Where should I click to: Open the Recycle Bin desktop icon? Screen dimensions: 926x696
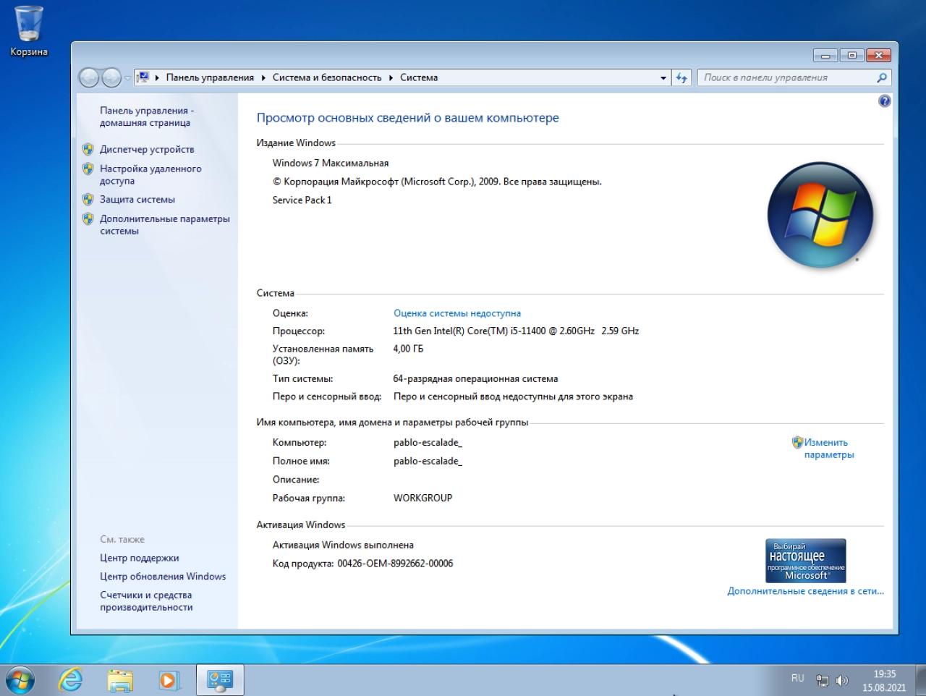29,30
